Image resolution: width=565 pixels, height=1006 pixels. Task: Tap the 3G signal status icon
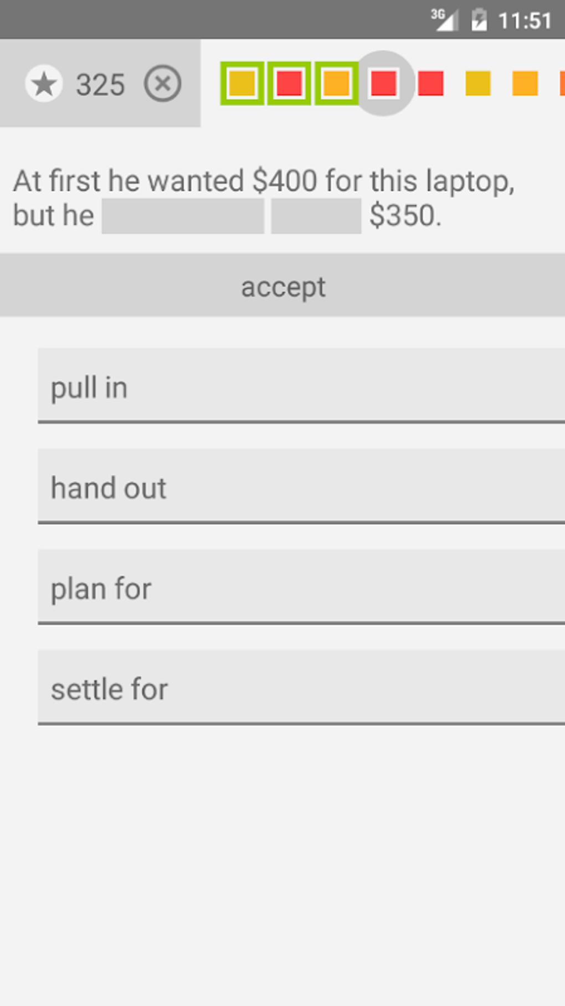pyautogui.click(x=444, y=20)
